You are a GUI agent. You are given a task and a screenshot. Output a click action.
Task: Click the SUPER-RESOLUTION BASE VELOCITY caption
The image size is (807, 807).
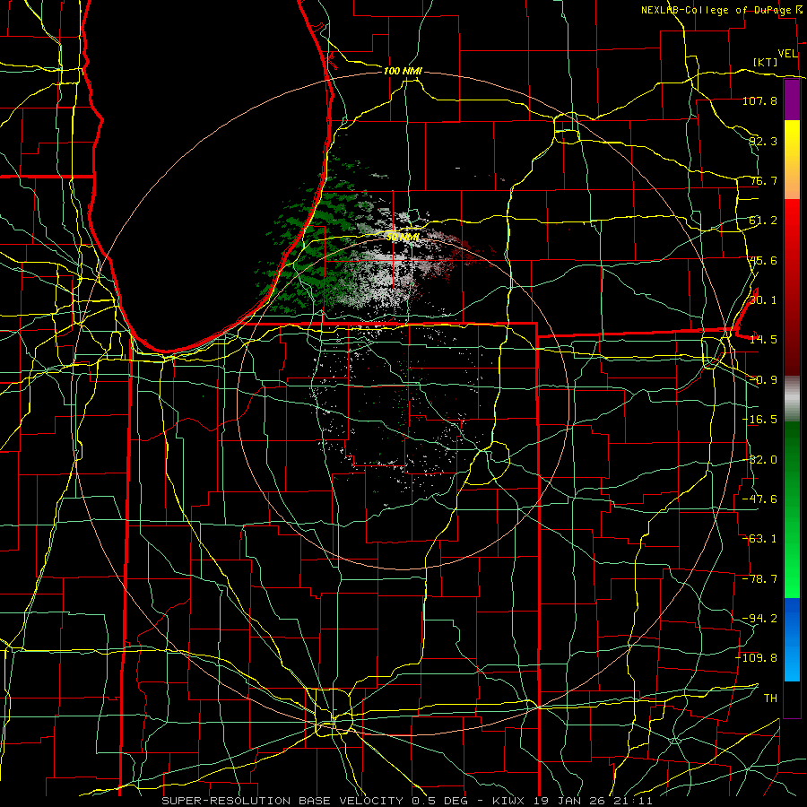(x=285, y=801)
